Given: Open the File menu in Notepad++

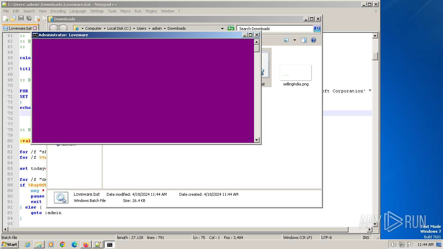Looking at the screenshot, I should point(6,11).
